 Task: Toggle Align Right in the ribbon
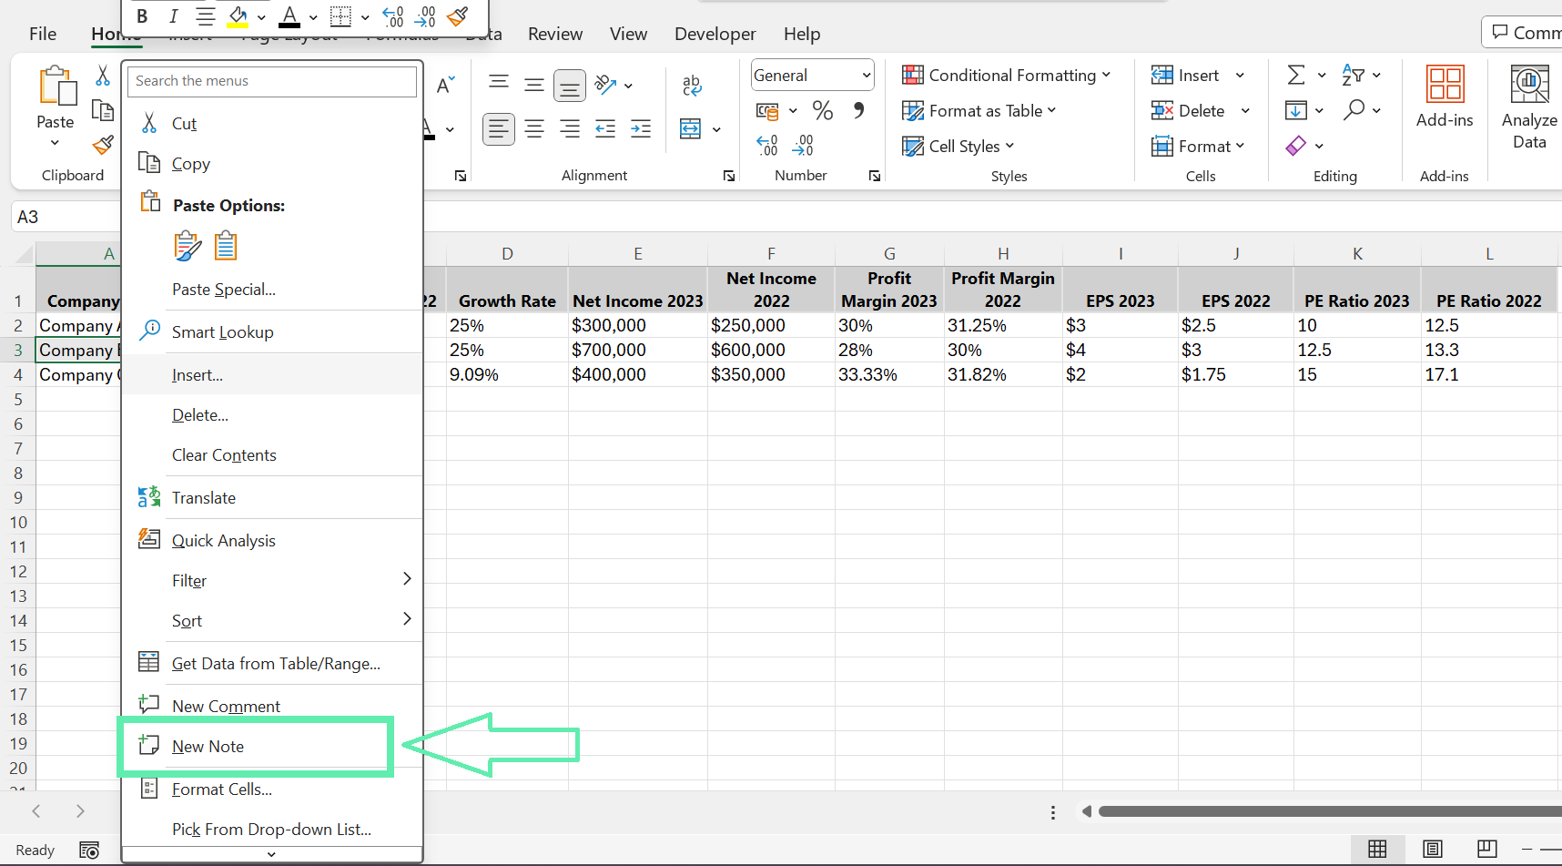(x=570, y=129)
